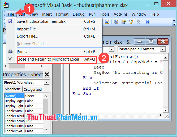177x137 pixels.
Task: Open the Debug menu
Action: [x=79, y=14]
